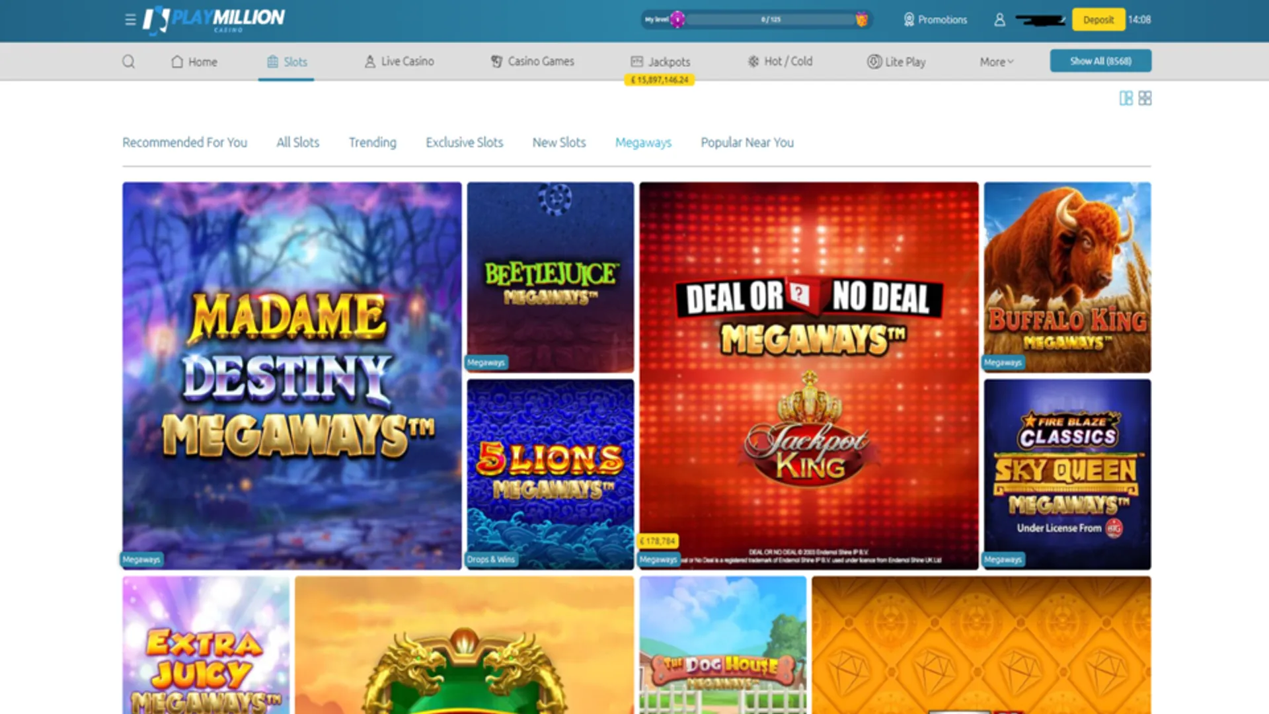
Task: Expand the More dropdown menu
Action: (x=997, y=61)
